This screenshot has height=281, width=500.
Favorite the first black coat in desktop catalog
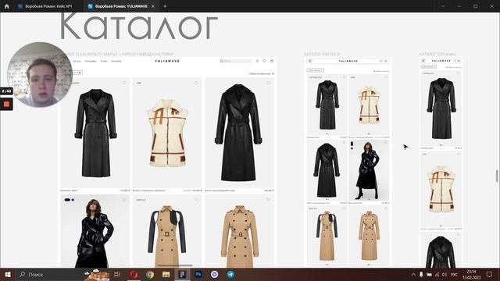click(x=124, y=83)
